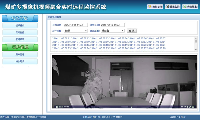Click the recording list scroll-up arrow
The width and height of the screenshot is (200, 121).
coord(196,38)
